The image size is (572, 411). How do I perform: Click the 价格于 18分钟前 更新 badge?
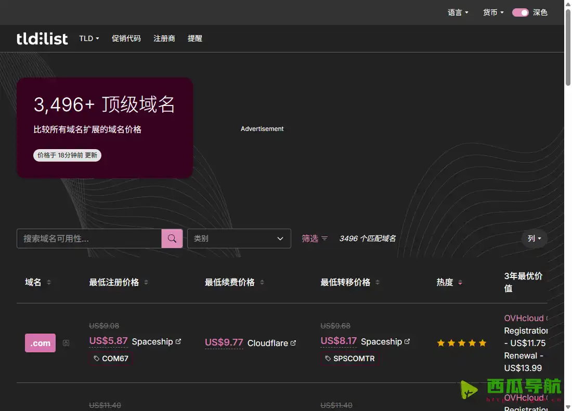click(67, 155)
